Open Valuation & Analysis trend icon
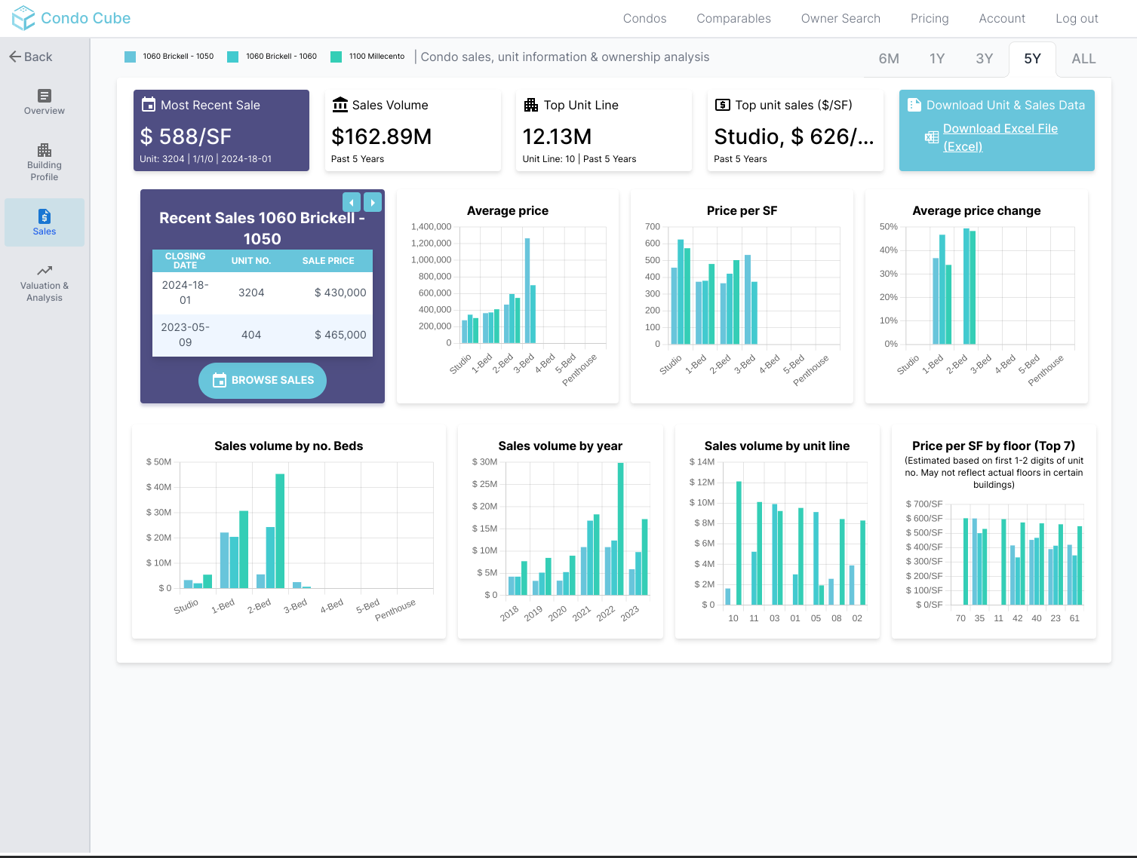 pos(45,271)
